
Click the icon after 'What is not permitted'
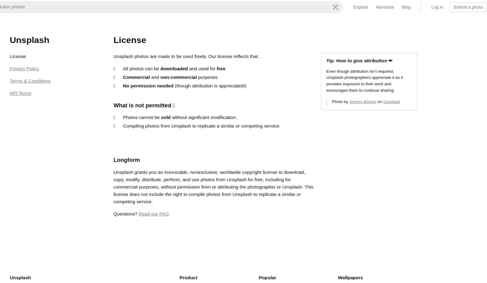pos(174,105)
